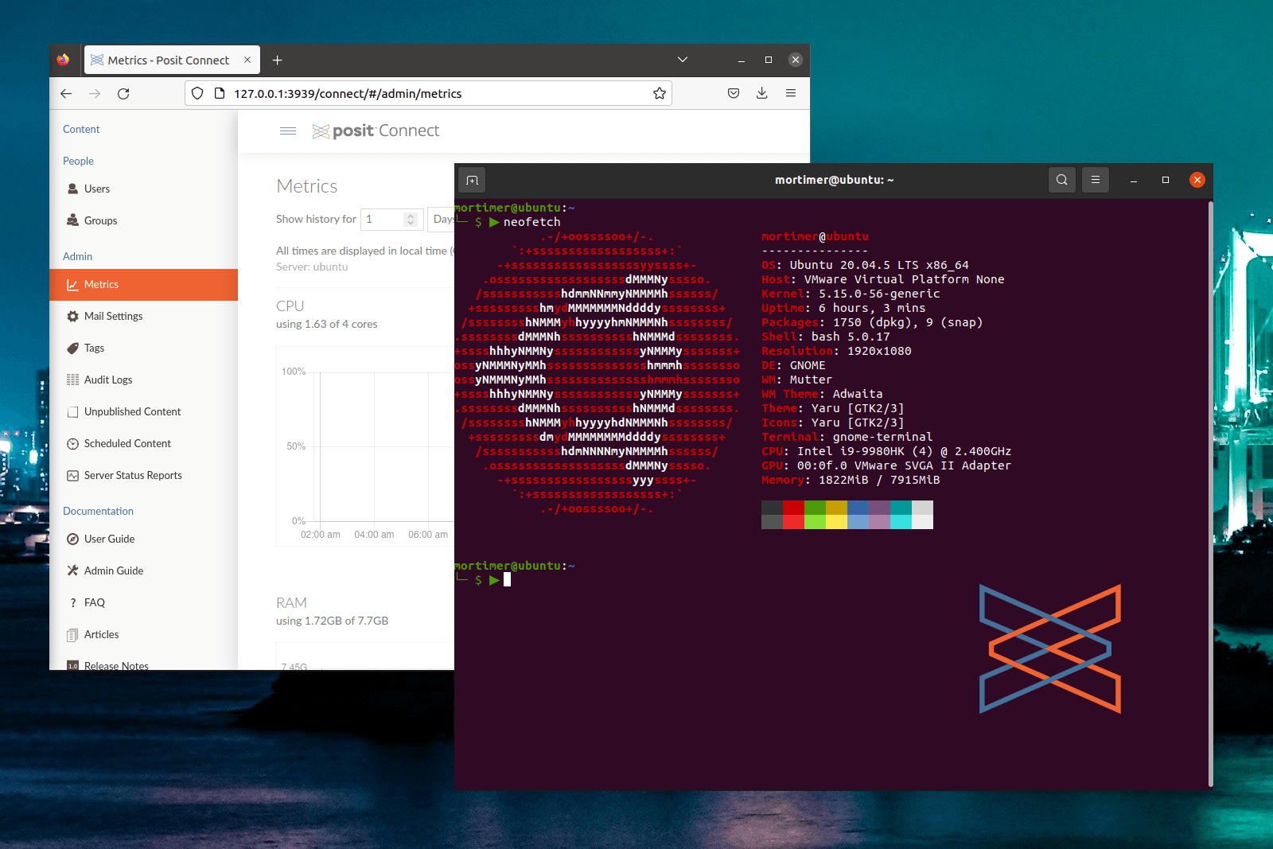Click the tab list chevron in Firefox

click(x=682, y=59)
